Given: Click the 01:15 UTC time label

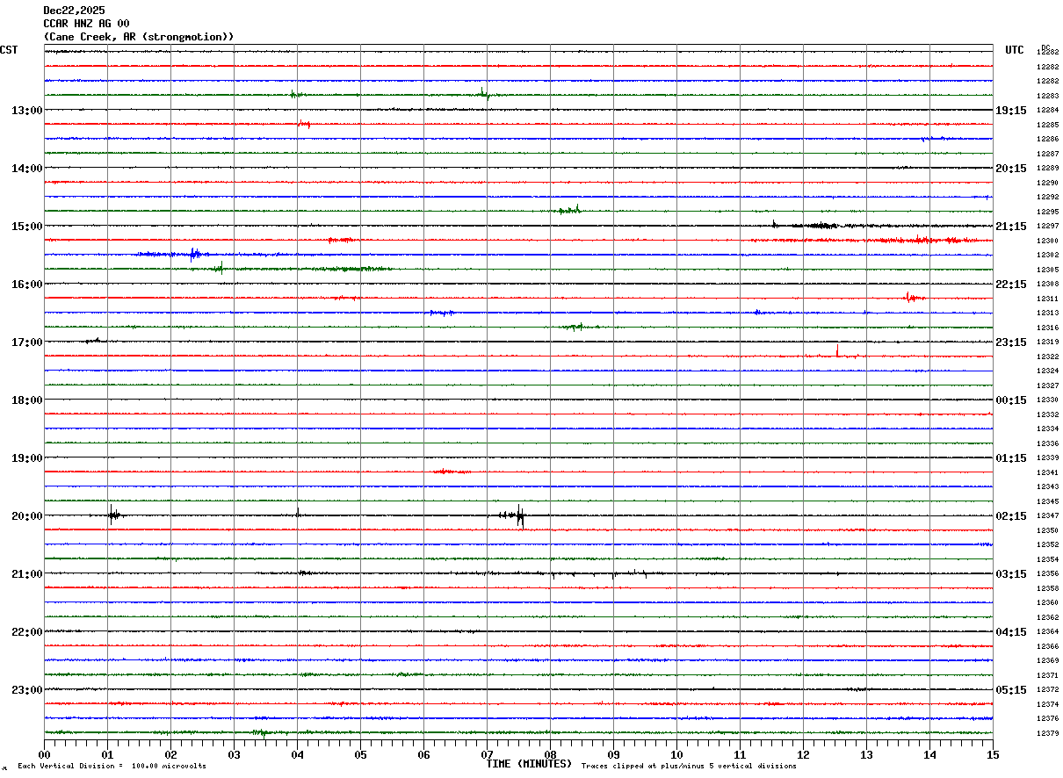Looking at the screenshot, I should [x=1011, y=457].
